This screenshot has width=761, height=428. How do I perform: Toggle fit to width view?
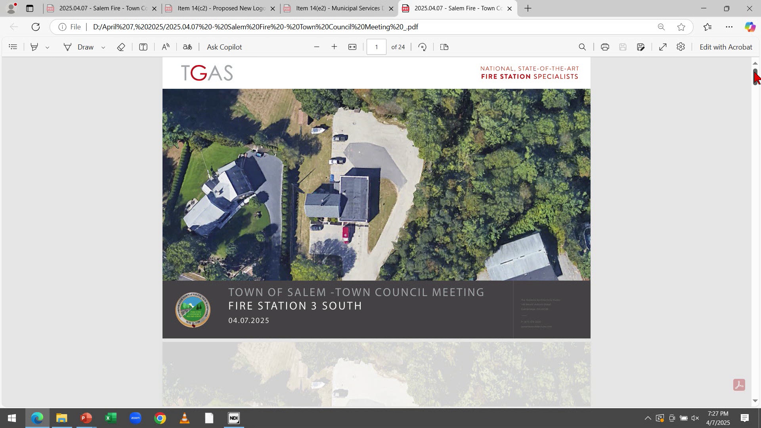tap(352, 47)
